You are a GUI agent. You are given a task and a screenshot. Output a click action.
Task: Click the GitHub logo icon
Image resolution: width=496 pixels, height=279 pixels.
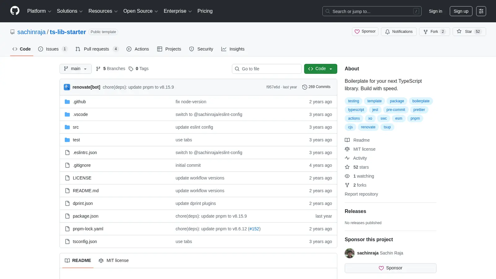pos(15,11)
